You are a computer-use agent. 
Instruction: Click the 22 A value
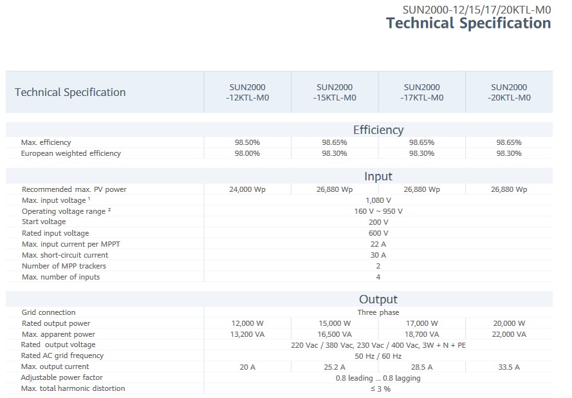[x=378, y=244]
